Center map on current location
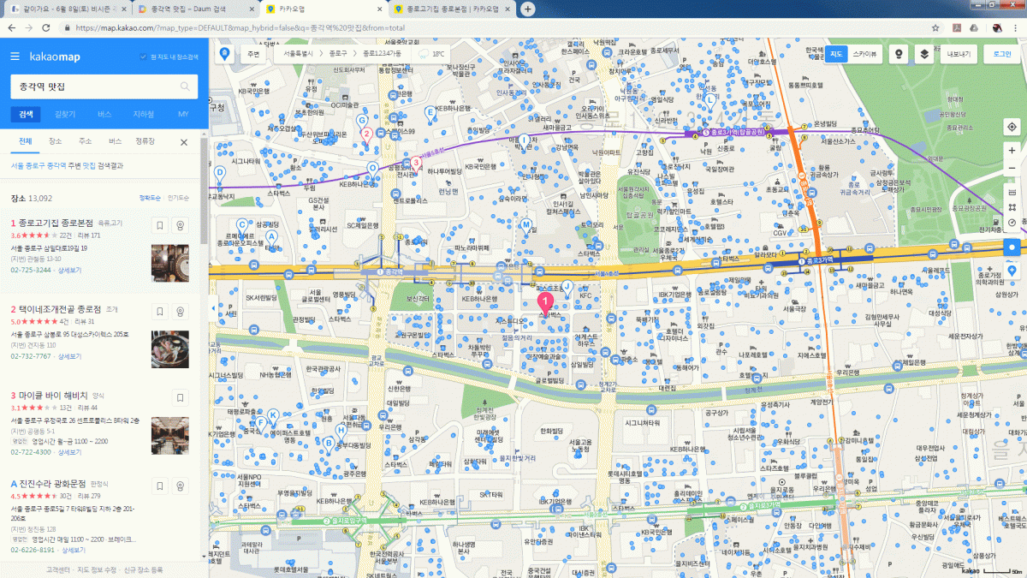Viewport: 1027px width, 578px height. (1012, 127)
